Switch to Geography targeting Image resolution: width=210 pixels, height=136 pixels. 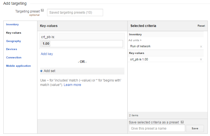coord(14,41)
